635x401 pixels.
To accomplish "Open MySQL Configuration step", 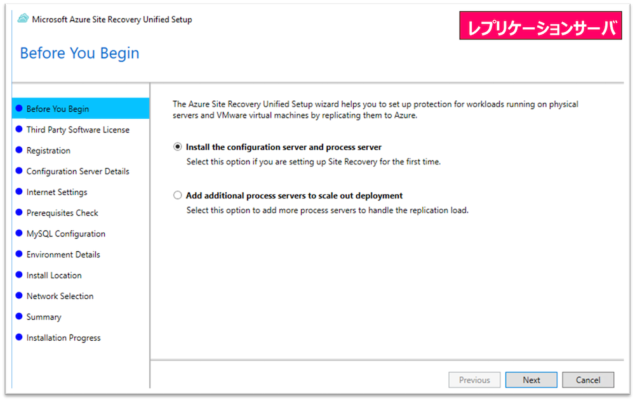I will coord(65,234).
